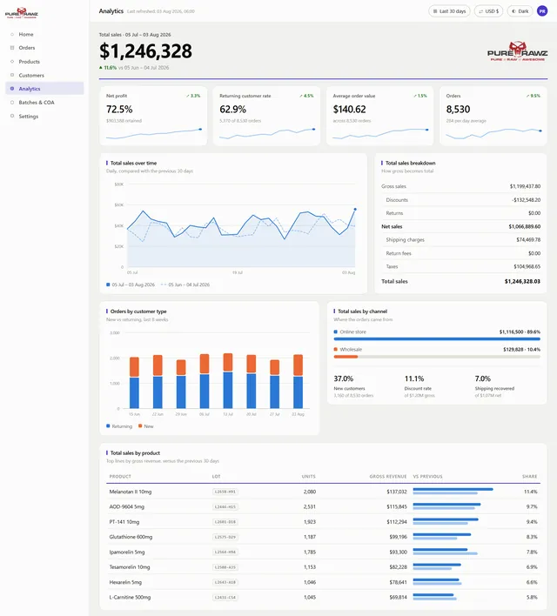
Task: Click the Glutathione 600mg product name
Action: click(x=131, y=537)
